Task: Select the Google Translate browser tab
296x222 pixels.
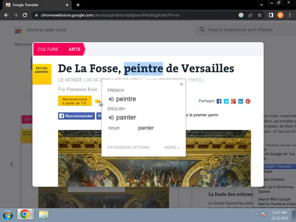Action: coord(37,5)
